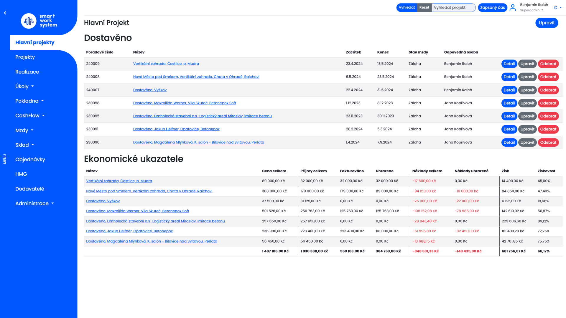Image resolution: width=566 pixels, height=318 pixels.
Task: Open the Zapsaný čas button
Action: 492,8
